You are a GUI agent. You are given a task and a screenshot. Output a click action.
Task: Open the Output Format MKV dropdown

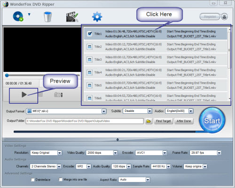104,111
